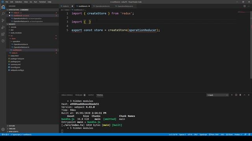Open the Extensions view
The image size is (252, 141).
click(3, 34)
